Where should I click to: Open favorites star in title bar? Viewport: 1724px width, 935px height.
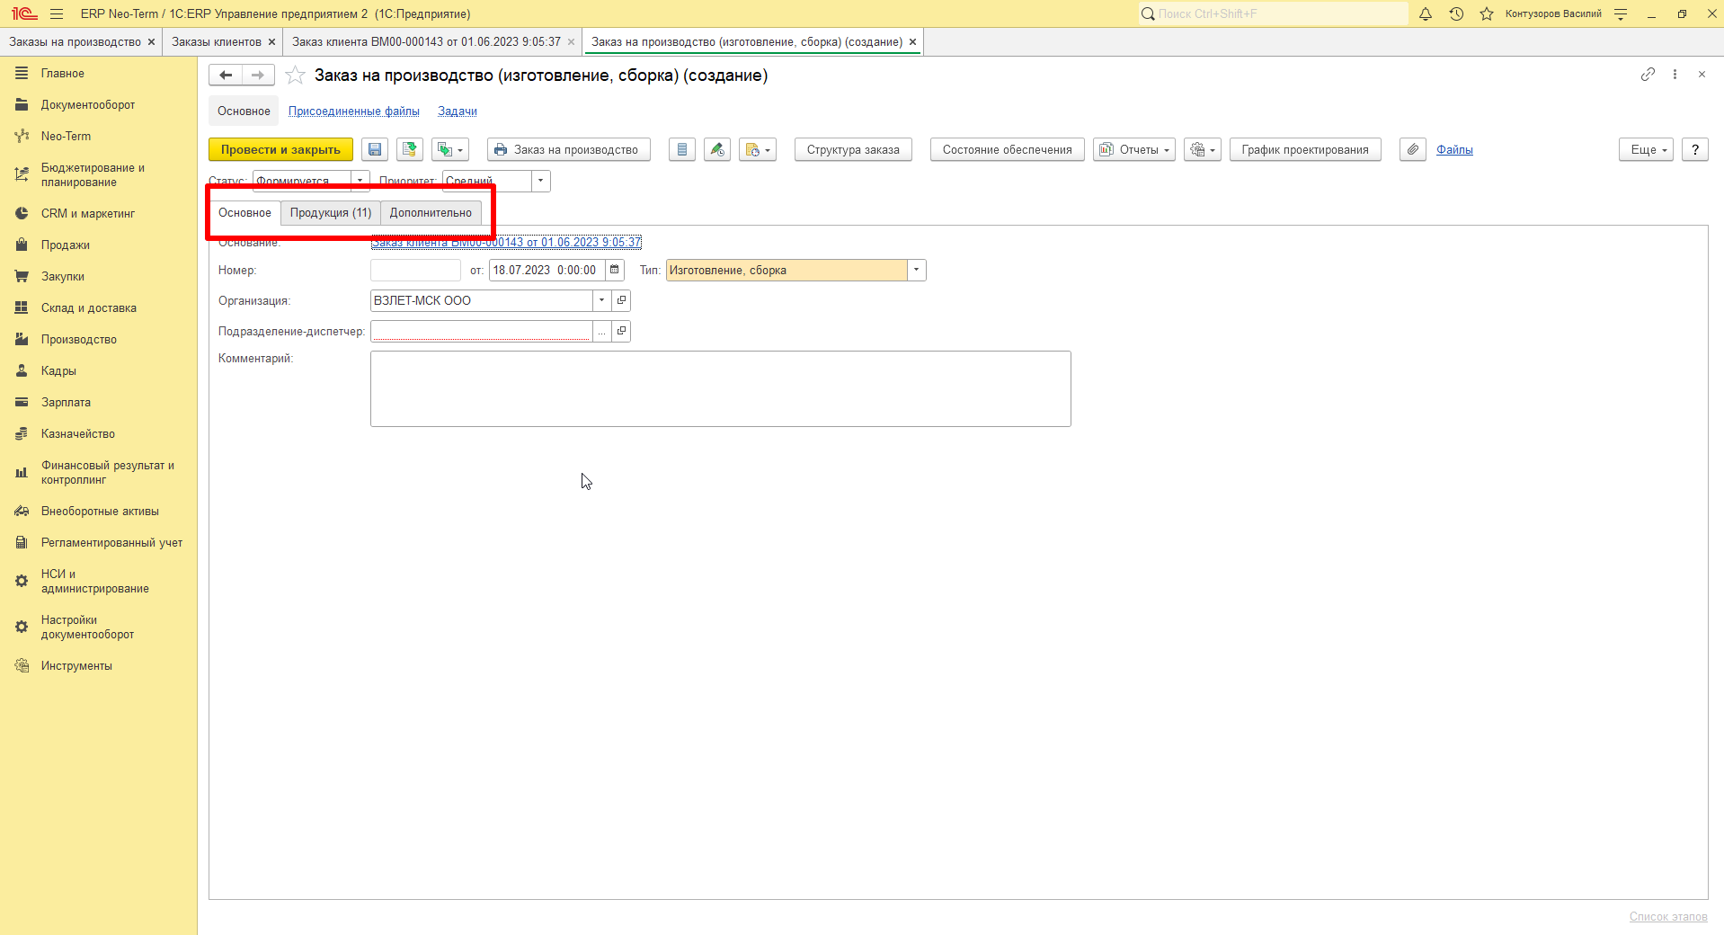click(x=1487, y=13)
